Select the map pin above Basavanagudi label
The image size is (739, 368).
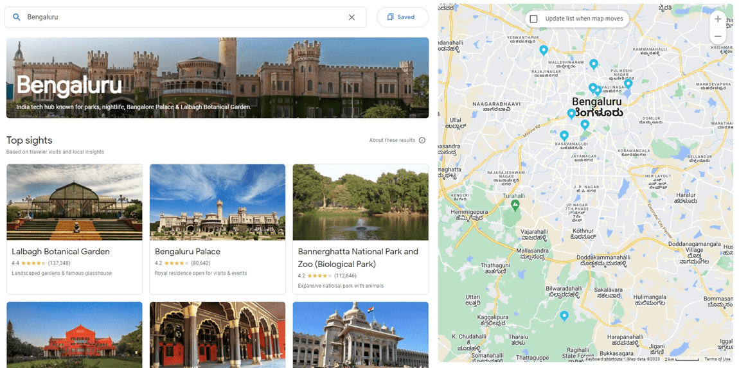pos(564,136)
